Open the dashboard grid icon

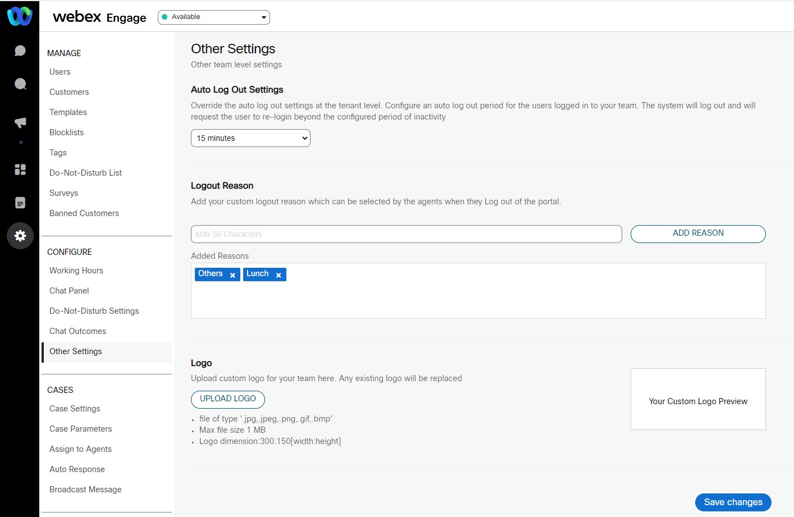tap(20, 170)
